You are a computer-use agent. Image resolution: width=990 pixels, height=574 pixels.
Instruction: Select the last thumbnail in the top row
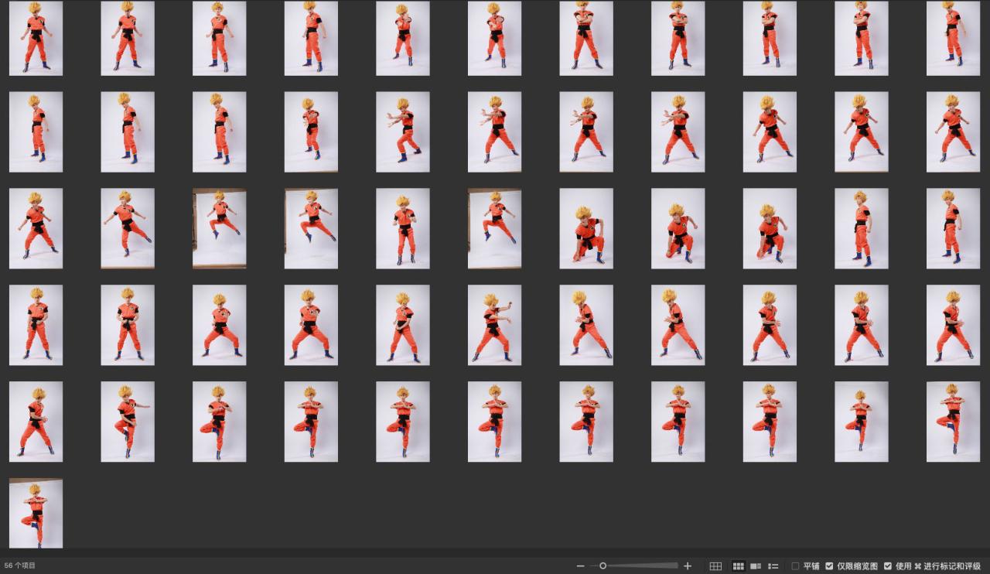tap(953, 38)
